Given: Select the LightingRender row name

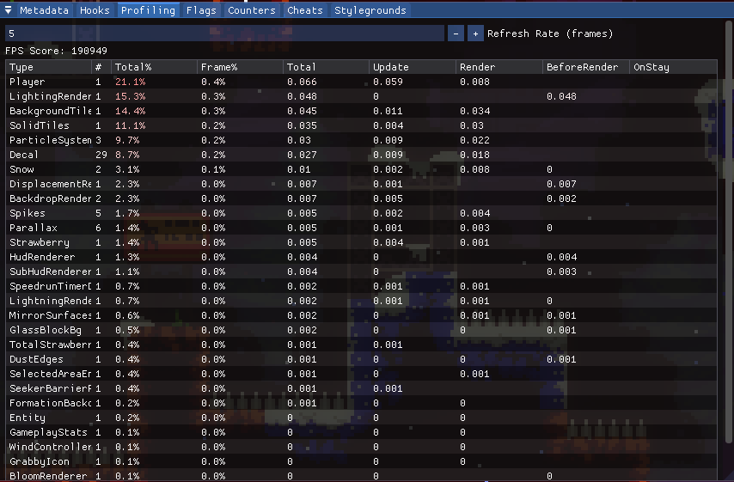Looking at the screenshot, I should point(50,96).
